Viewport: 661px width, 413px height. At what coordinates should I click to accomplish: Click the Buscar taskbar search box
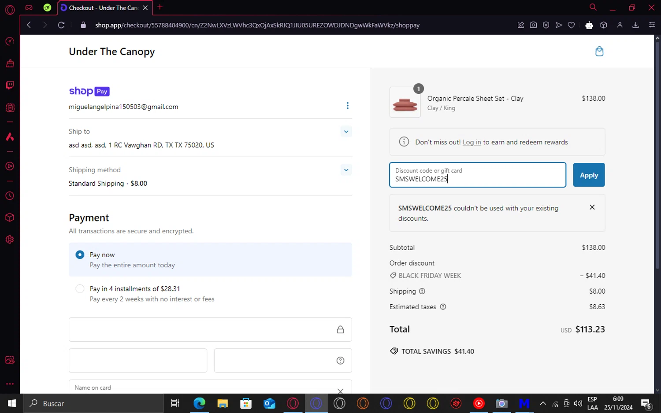(x=93, y=403)
